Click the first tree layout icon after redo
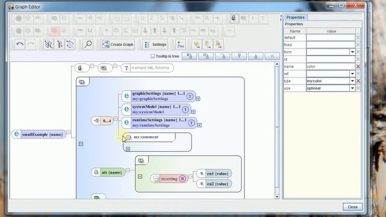The image size is (386, 217). (48, 44)
